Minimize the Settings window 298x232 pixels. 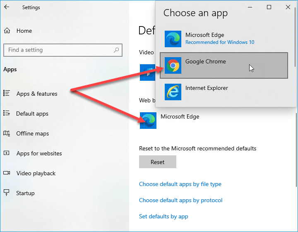coord(250,7)
